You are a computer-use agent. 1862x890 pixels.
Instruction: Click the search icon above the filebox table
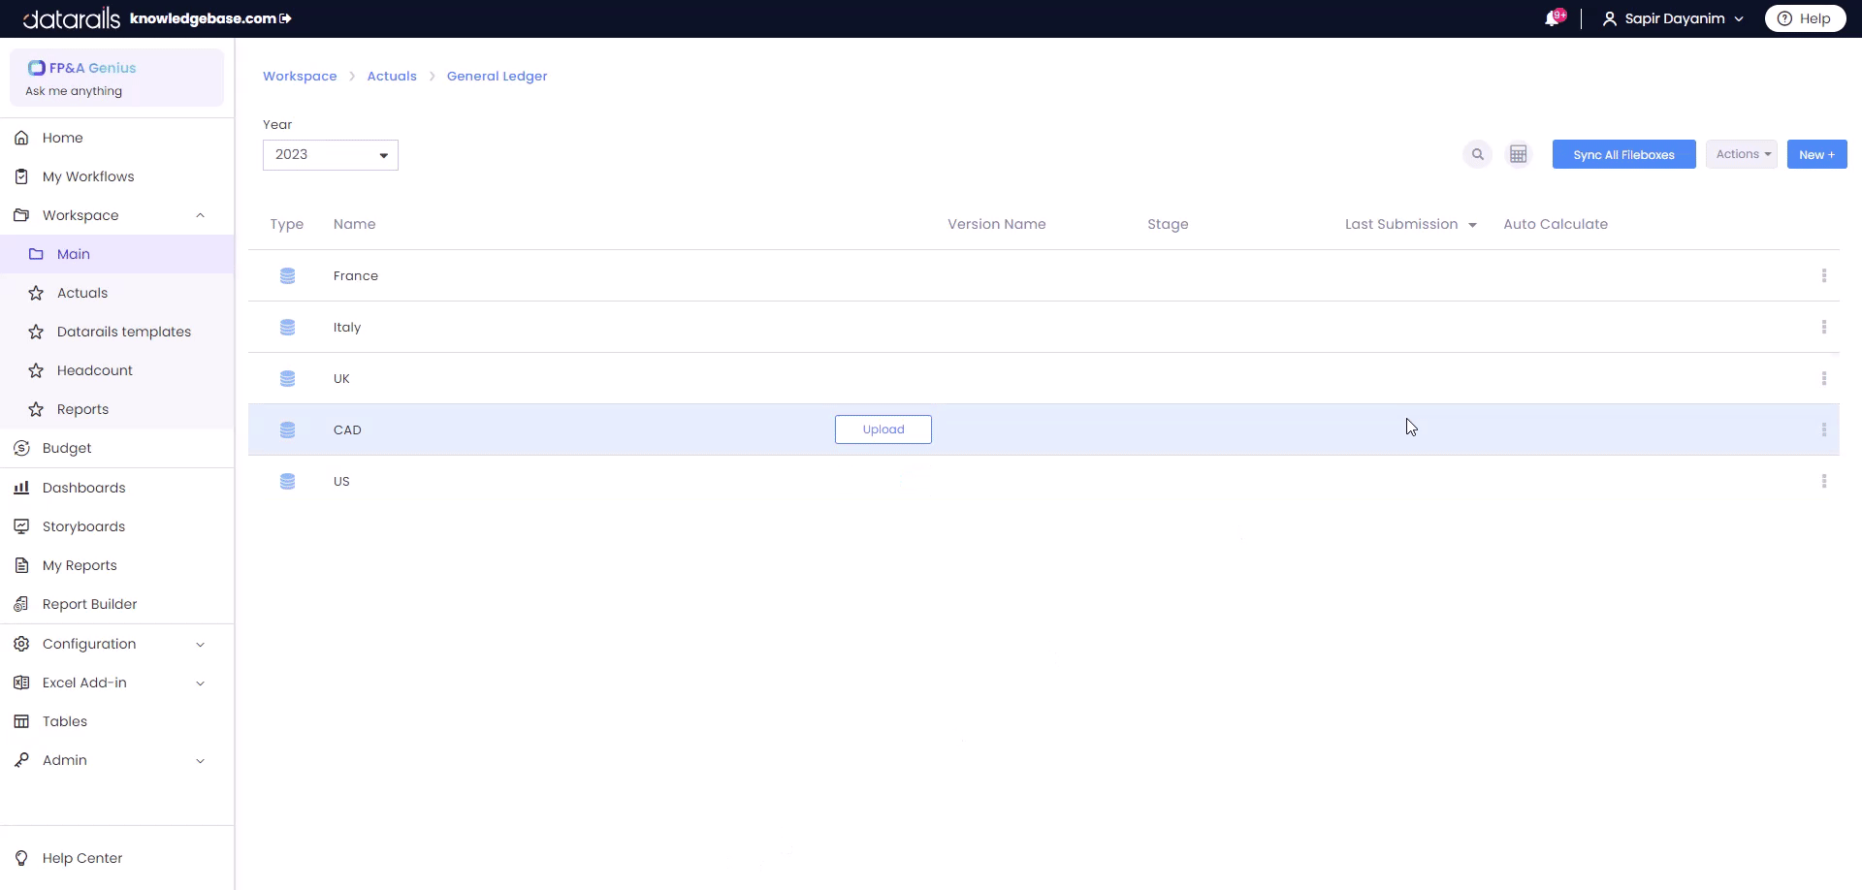(1477, 154)
